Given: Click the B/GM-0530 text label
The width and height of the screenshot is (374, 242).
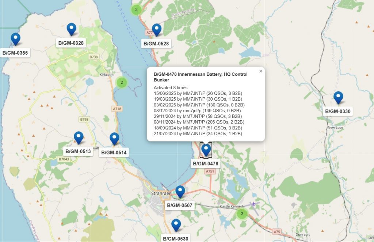Looking at the screenshot, I should coord(176,238).
